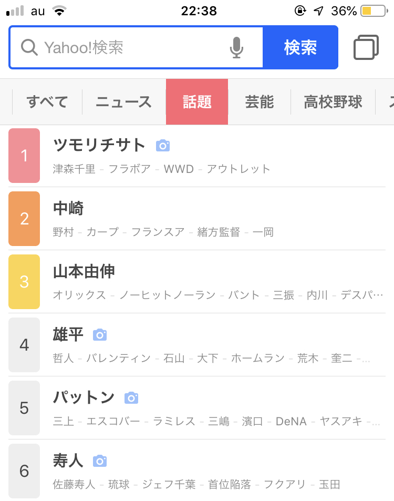Tap the battery indicator in status bar

(373, 11)
